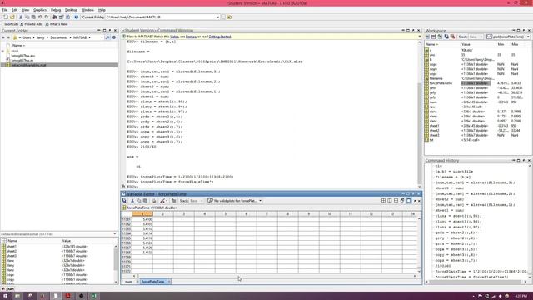Open the GUIDE icon in main toolbar

(x=61, y=17)
